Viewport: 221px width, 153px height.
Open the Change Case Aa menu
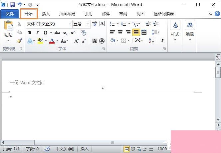coord(65,41)
